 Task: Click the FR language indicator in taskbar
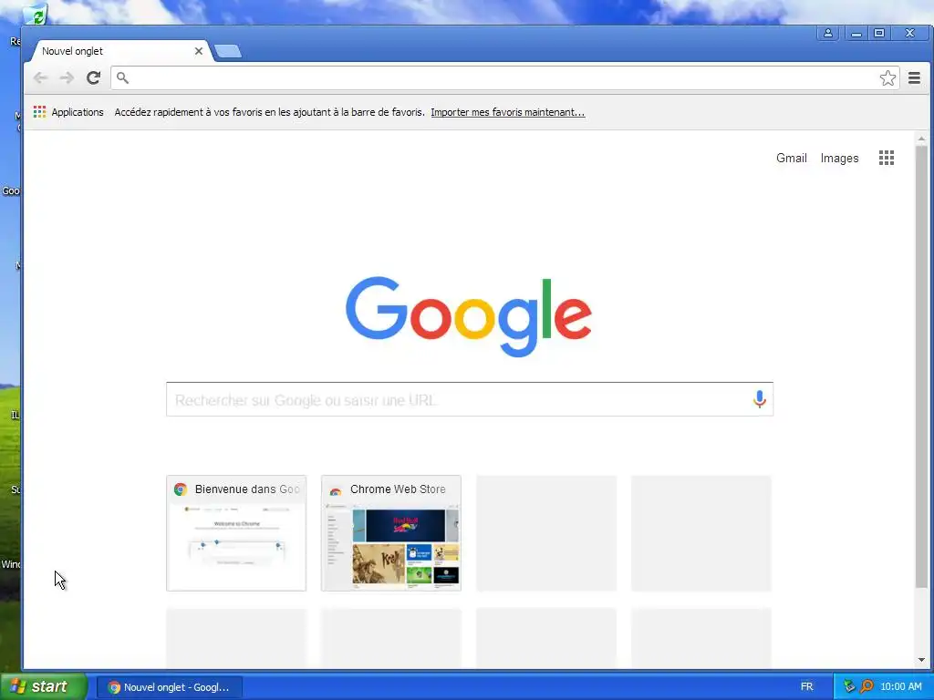point(806,687)
